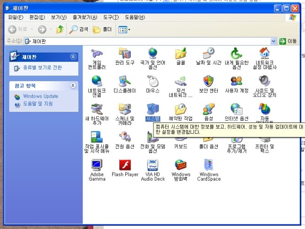Click the Windows Update link
Image resolution: width=305 pixels, height=229 pixels.
tap(40, 96)
